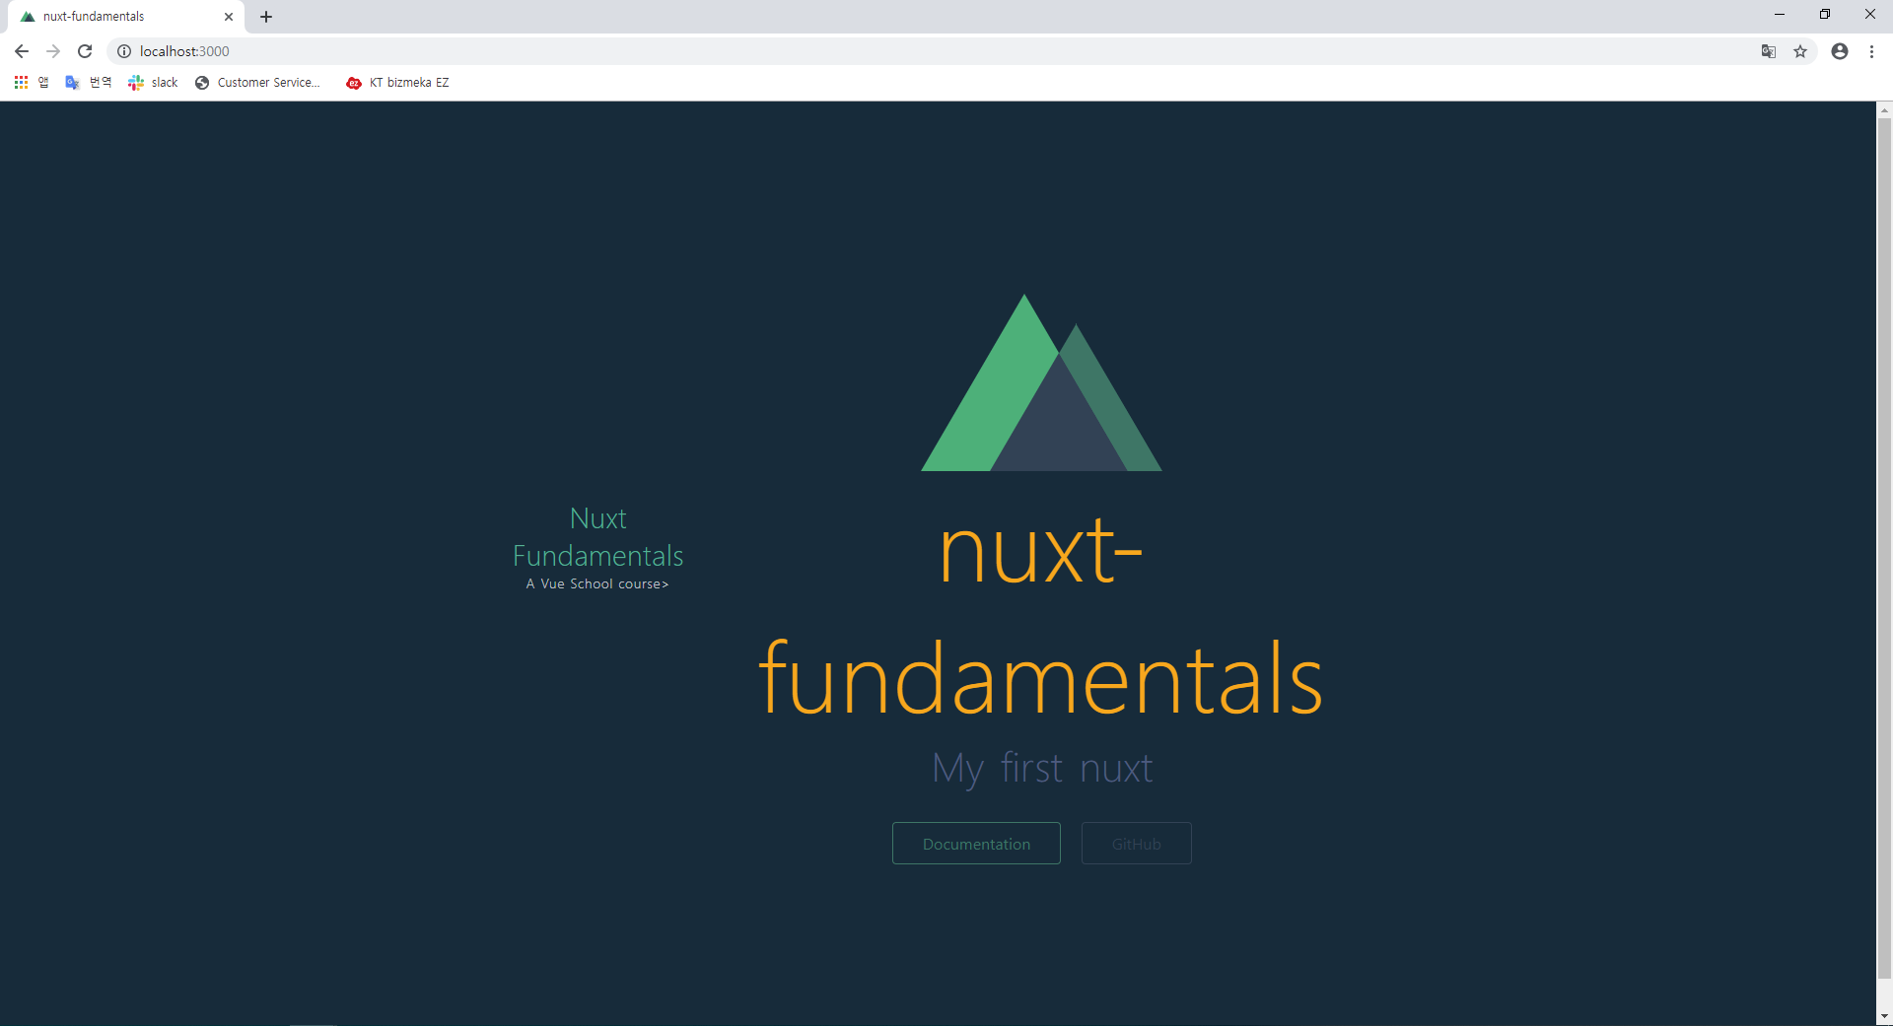Toggle the bookmark star for this page
Viewport: 1893px width, 1026px height.
tap(1801, 51)
